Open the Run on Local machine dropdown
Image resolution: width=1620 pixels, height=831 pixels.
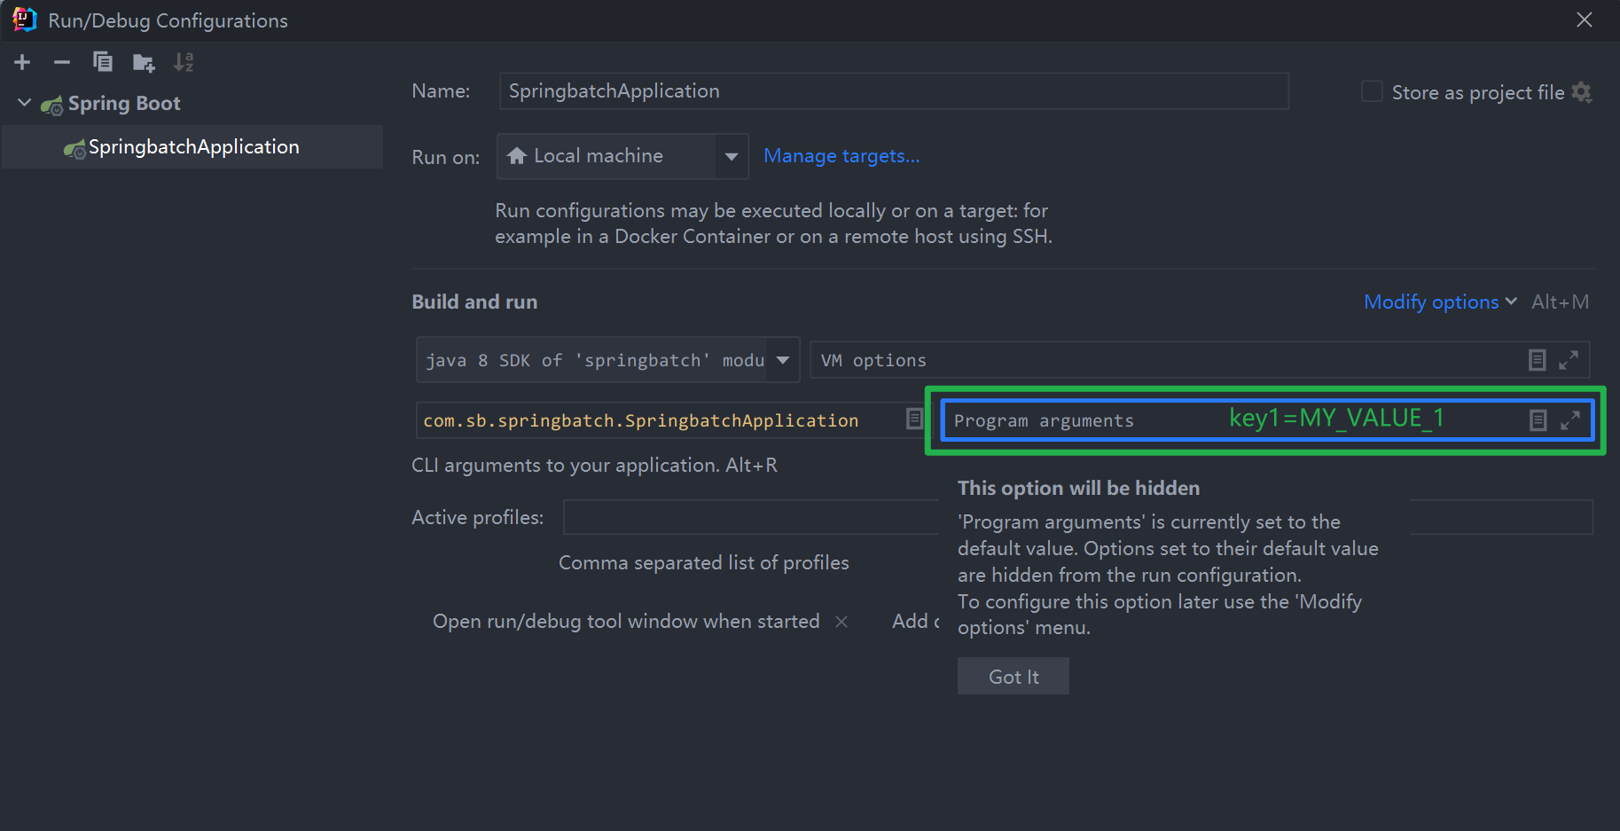732,156
